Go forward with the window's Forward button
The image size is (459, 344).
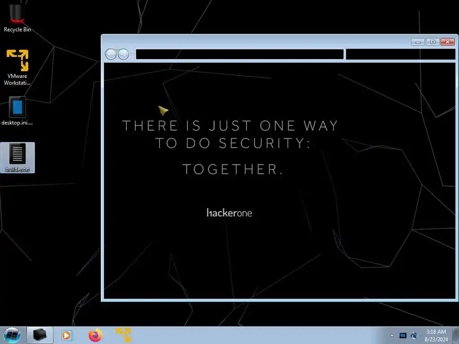123,54
